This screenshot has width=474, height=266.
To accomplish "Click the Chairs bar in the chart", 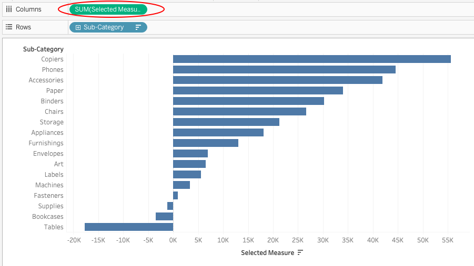I will 239,112.
